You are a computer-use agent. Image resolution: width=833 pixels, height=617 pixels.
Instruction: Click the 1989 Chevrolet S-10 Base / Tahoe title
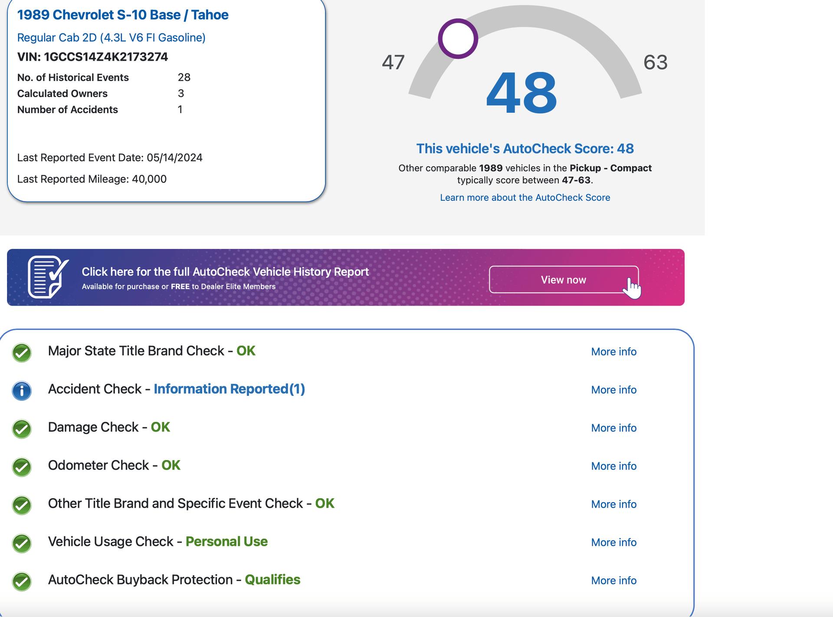point(123,15)
